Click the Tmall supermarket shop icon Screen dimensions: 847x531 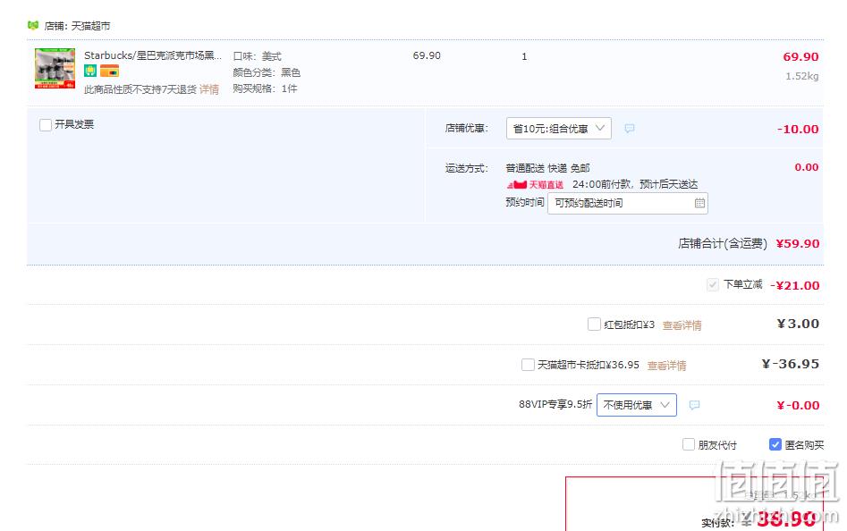[33, 25]
